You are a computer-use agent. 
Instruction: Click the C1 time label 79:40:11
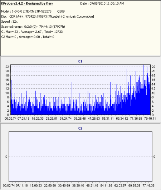click(150, 119)
